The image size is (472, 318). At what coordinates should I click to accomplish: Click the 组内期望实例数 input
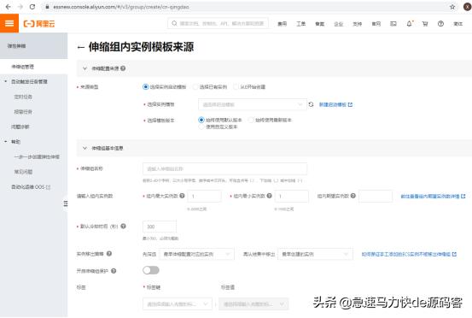(376, 196)
